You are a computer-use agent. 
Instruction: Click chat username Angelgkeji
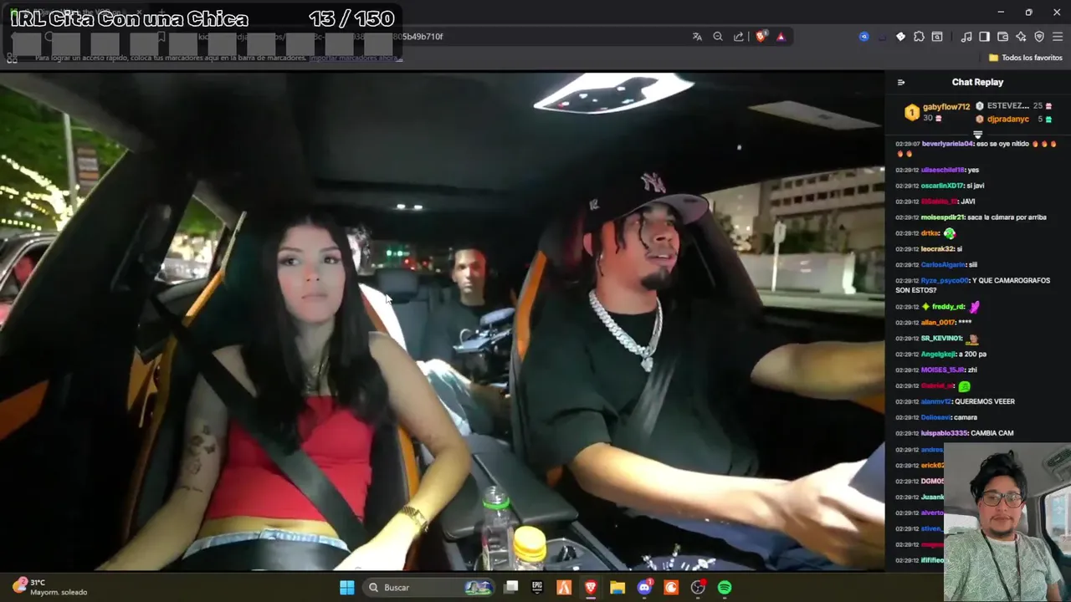pyautogui.click(x=940, y=355)
